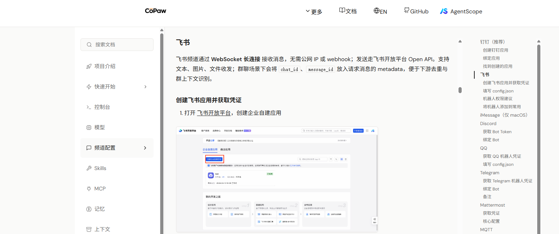Go to 创建钉钉应用 in outline
559x234 pixels.
pyautogui.click(x=495, y=50)
